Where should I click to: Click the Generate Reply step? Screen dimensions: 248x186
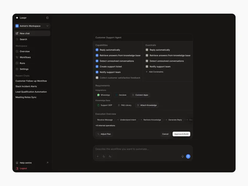pos(175,120)
